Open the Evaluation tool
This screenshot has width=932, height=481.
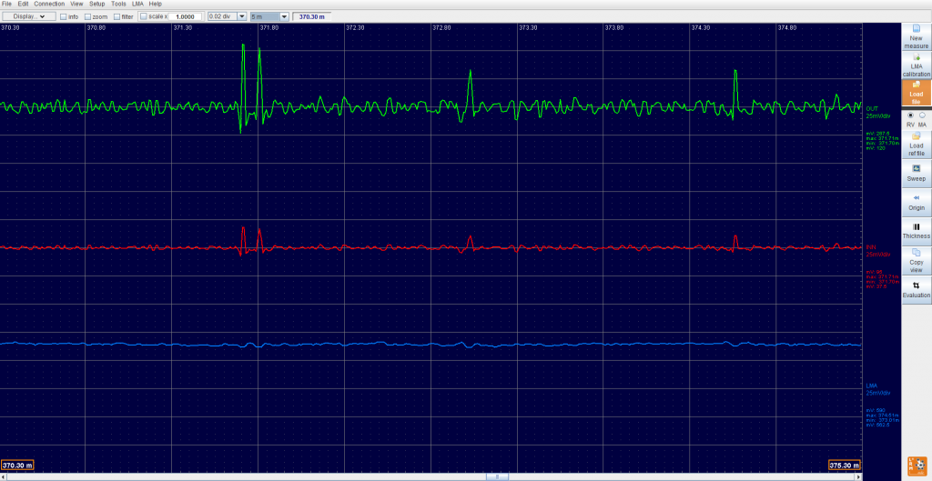pos(916,289)
